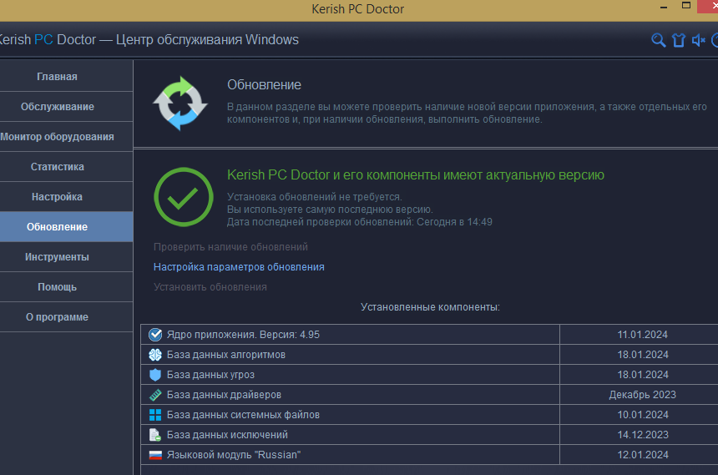This screenshot has width=718, height=475.
Task: Click the system files Windows logo icon
Action: tap(155, 415)
